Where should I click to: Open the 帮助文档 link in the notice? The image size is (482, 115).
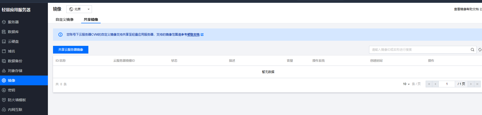pyautogui.click(x=193, y=35)
